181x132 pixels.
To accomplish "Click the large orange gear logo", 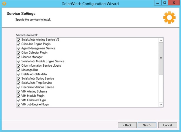I will point(169,17).
